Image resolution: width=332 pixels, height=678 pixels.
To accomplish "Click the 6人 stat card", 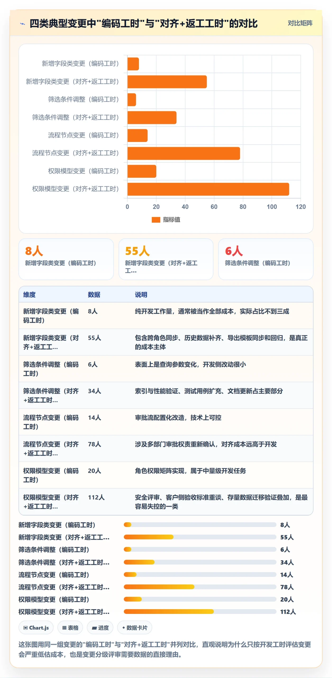I will click(x=266, y=259).
